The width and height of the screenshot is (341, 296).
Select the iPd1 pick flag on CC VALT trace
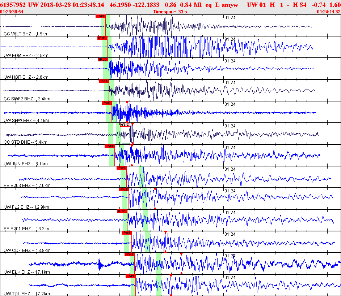point(101,16)
